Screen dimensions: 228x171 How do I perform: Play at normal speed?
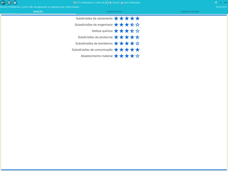coord(221,3)
